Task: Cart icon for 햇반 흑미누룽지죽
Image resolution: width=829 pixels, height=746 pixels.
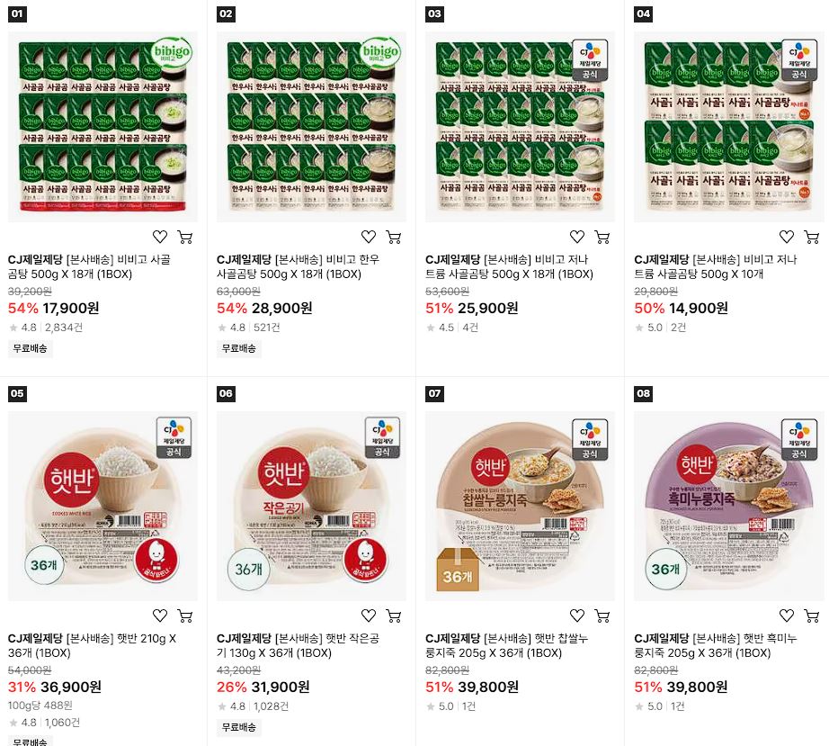Action: tap(811, 616)
